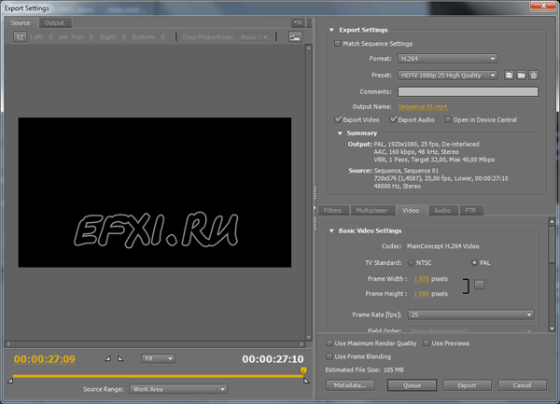Select NTSC TV standard

tap(411, 262)
